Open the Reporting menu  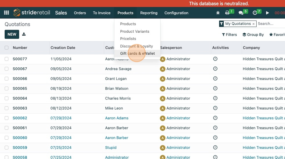click(x=149, y=13)
